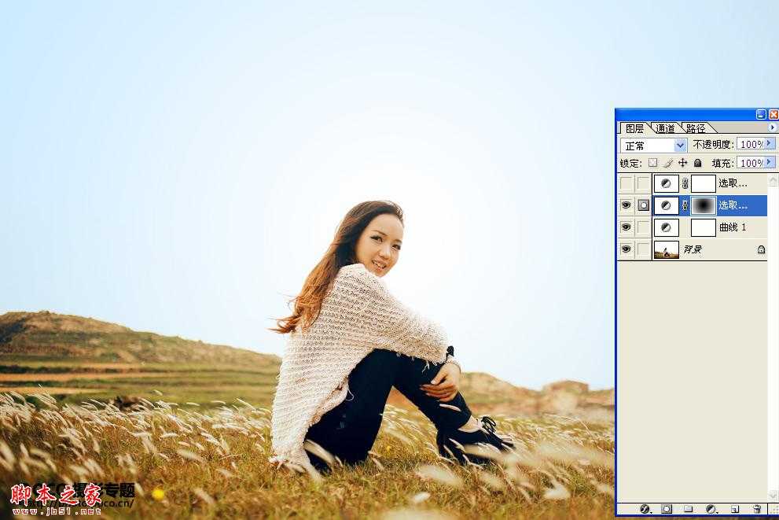This screenshot has width=779, height=520.
Task: Open the 正常 blend mode dropdown
Action: (x=653, y=146)
